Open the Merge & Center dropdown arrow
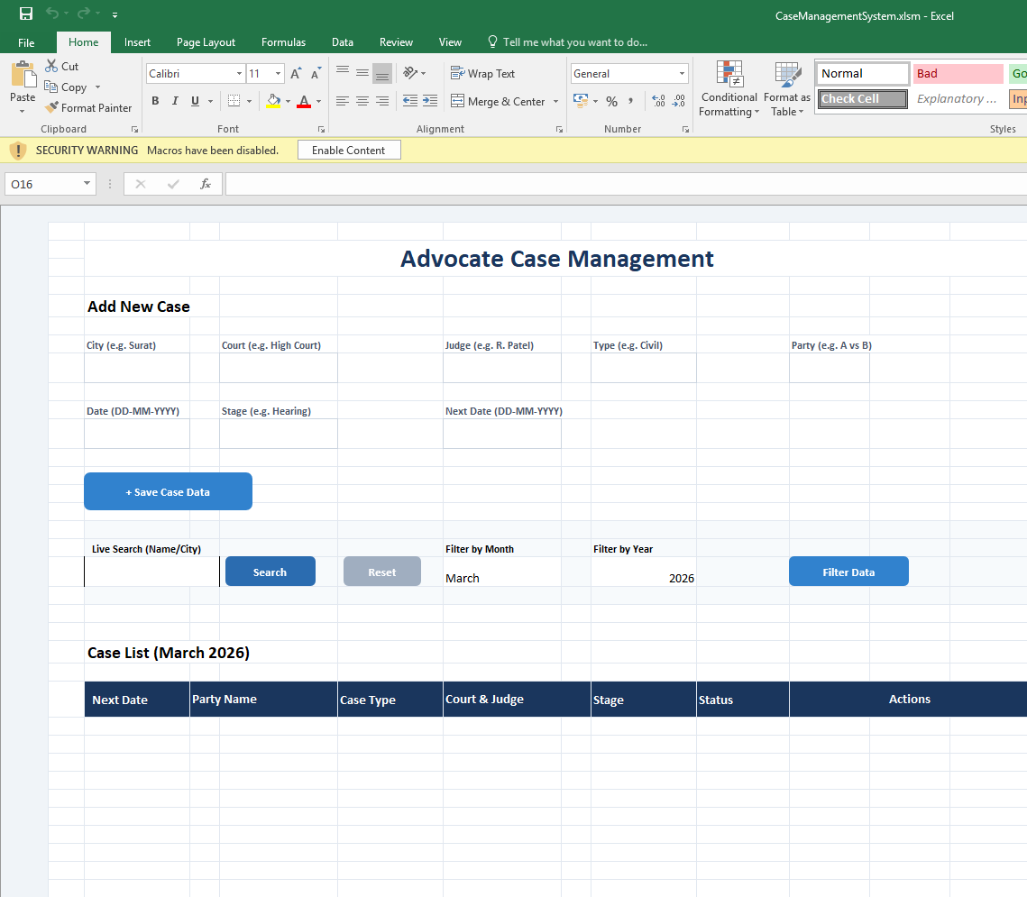 coord(556,101)
